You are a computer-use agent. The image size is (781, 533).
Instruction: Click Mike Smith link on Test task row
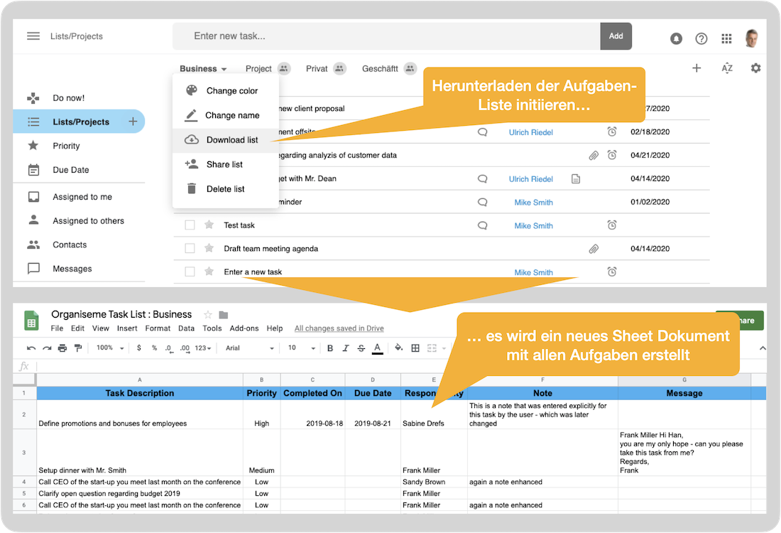533,226
